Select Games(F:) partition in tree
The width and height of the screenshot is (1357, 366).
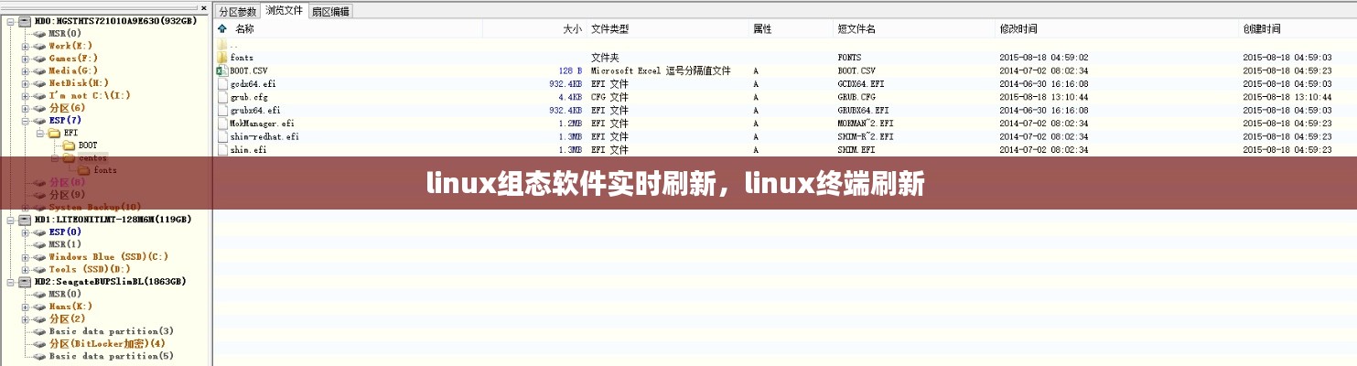[73, 59]
